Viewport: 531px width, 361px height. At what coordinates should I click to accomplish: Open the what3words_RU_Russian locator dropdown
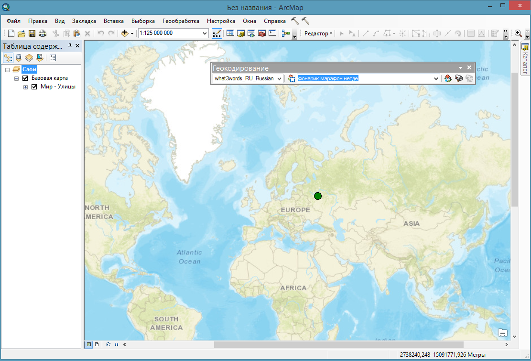coord(279,78)
